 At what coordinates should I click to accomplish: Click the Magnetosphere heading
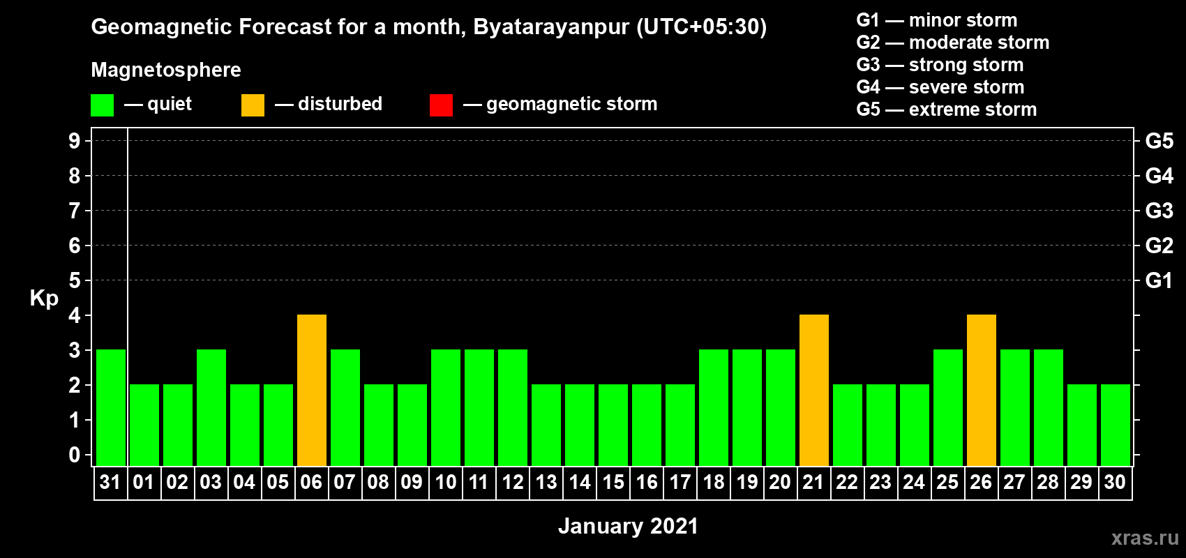tap(166, 70)
